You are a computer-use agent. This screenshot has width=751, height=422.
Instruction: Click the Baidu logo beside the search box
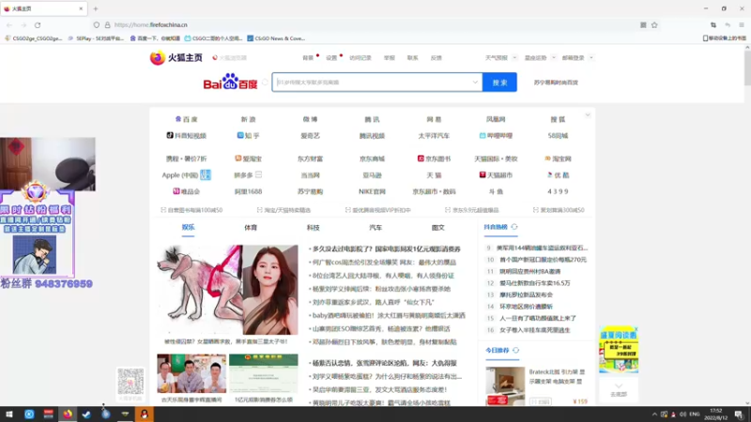[230, 82]
